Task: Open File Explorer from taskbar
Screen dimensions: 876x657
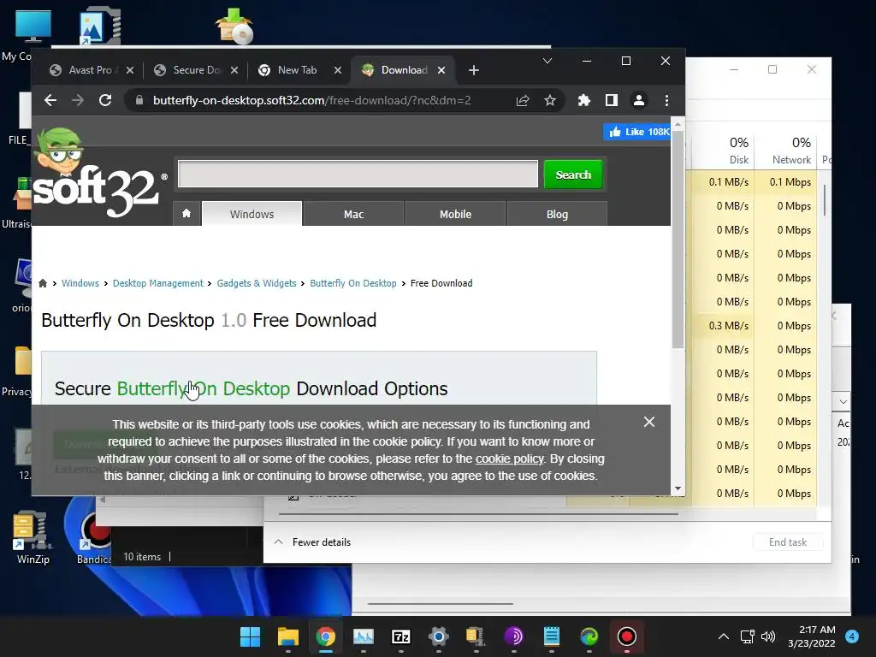Action: click(x=288, y=636)
